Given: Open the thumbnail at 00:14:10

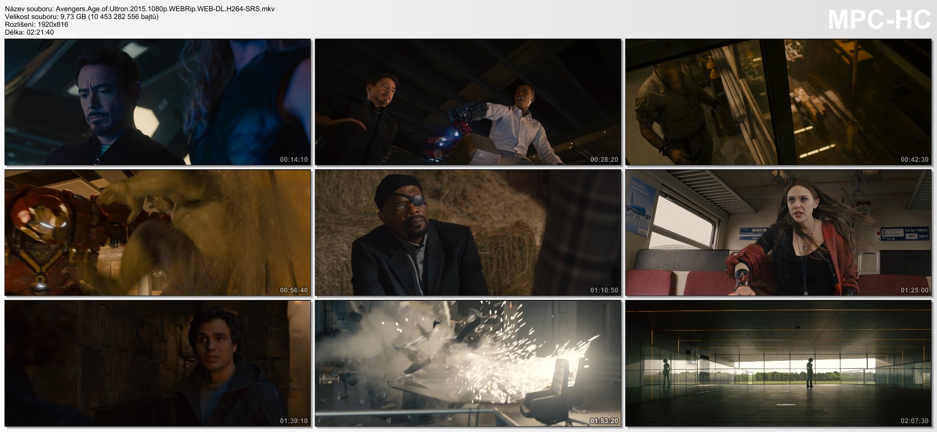Looking at the screenshot, I should coord(158,102).
